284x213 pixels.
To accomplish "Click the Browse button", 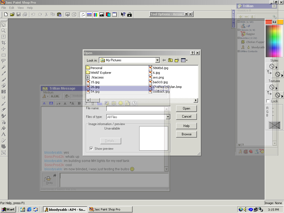I will [186, 134].
